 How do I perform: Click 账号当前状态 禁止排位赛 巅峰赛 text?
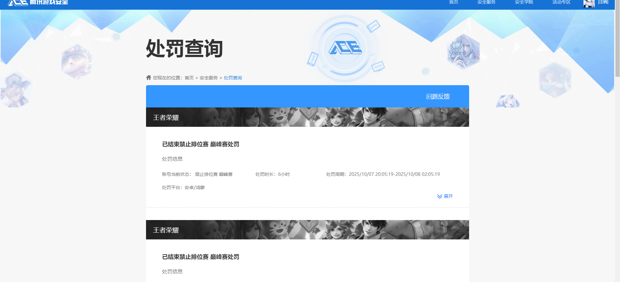197,174
